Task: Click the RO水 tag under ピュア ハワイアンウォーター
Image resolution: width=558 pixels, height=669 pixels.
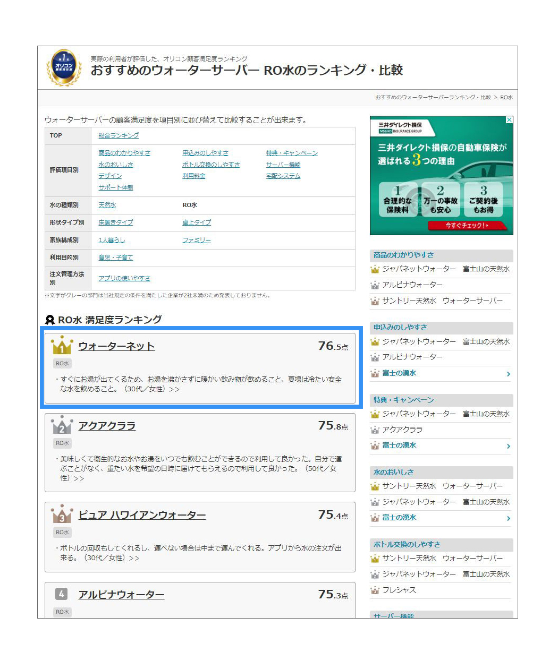Action: pyautogui.click(x=63, y=533)
